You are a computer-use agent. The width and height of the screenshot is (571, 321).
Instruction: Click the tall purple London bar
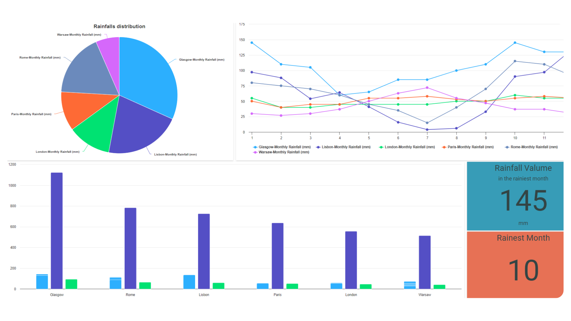click(x=351, y=260)
